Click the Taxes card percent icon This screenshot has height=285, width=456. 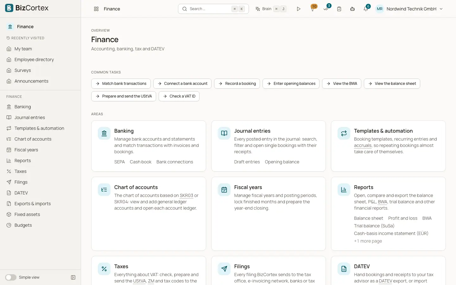point(104,269)
